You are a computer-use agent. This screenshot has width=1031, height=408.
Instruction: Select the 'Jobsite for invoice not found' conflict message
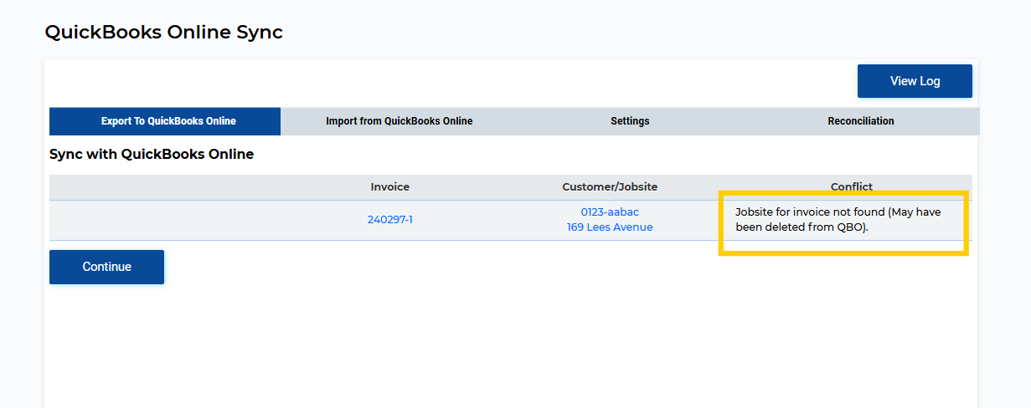pyautogui.click(x=838, y=220)
